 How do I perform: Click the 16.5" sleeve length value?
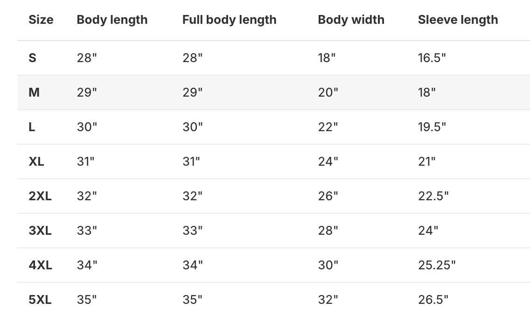pos(432,58)
